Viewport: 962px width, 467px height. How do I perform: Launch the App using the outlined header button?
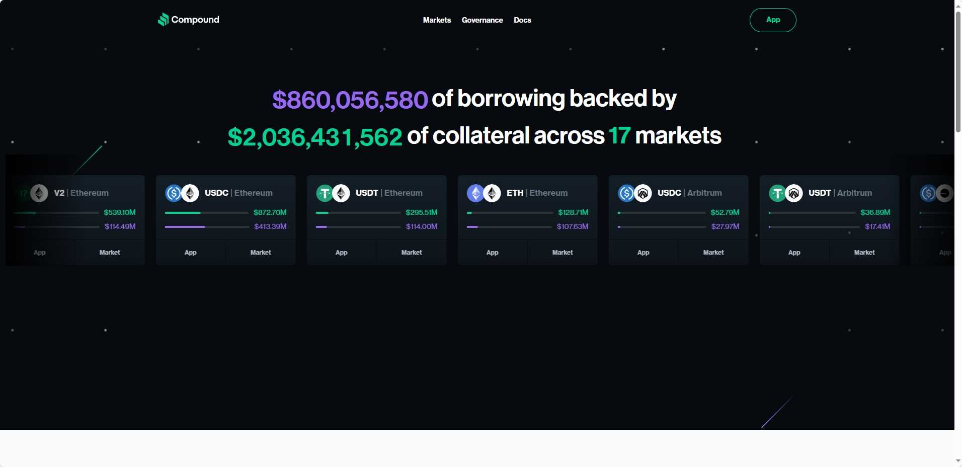pyautogui.click(x=773, y=20)
